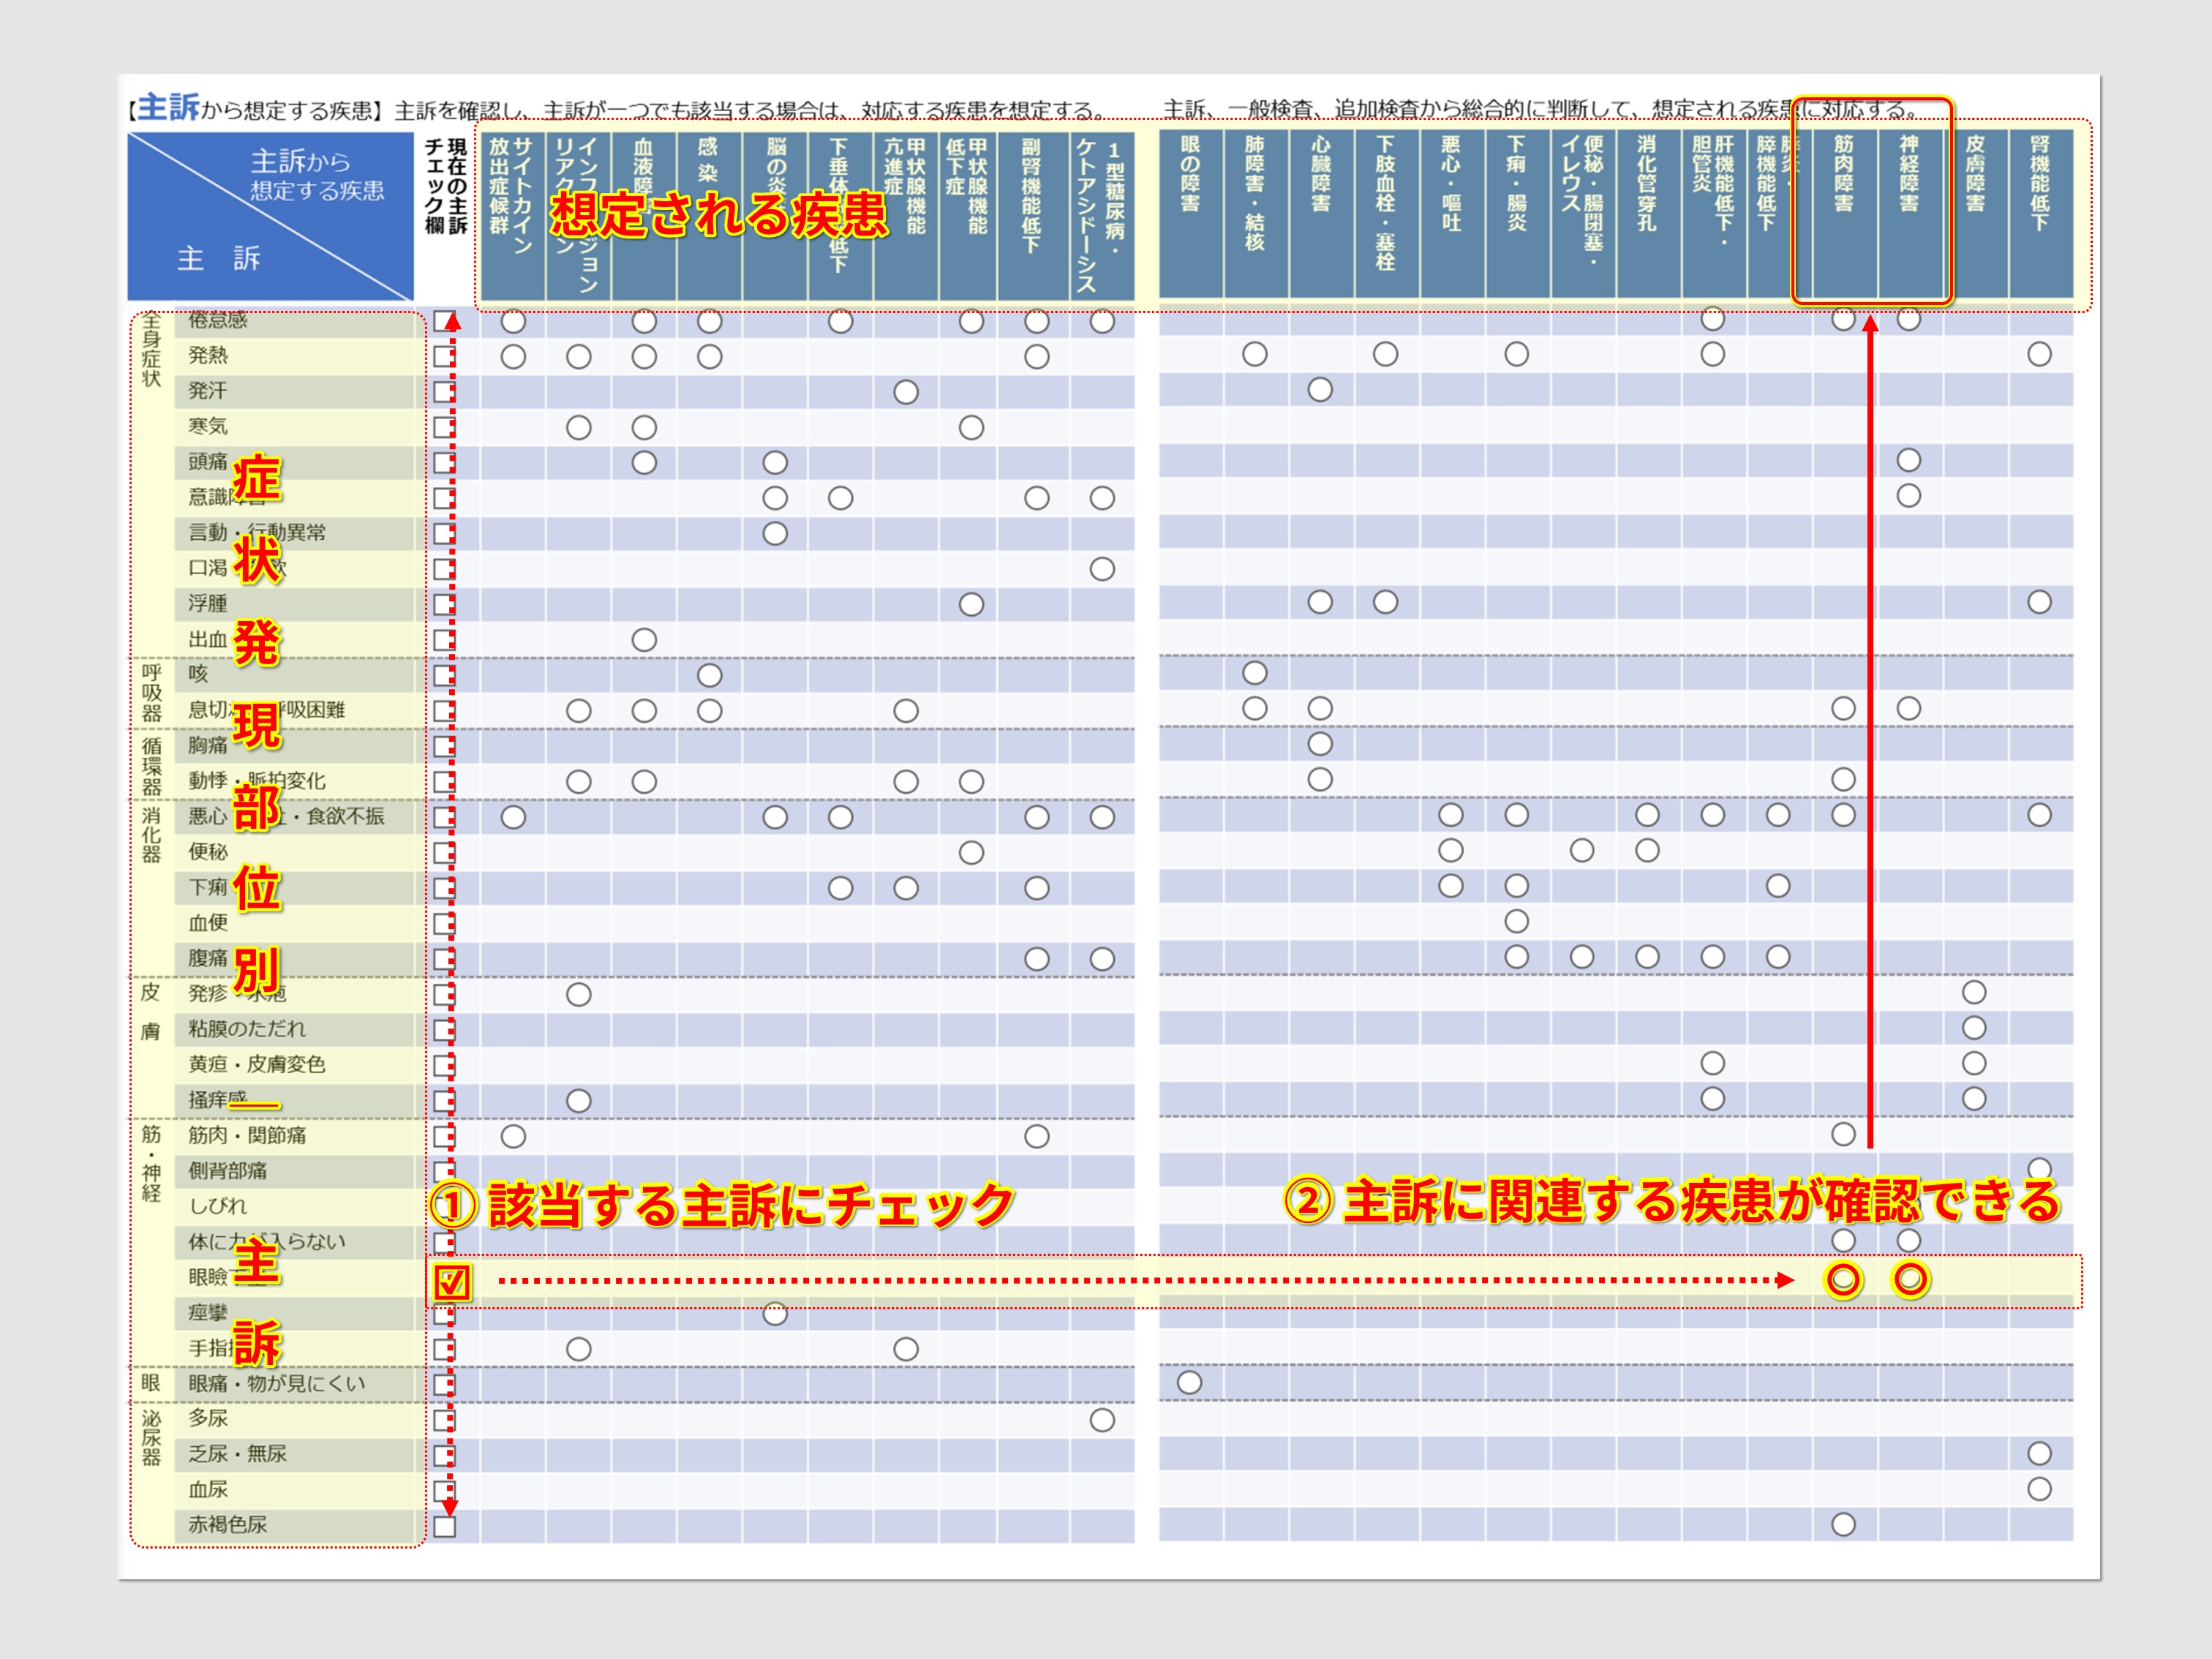Click the blue 主訴から想定する疾患 corner cell

pyautogui.click(x=270, y=214)
